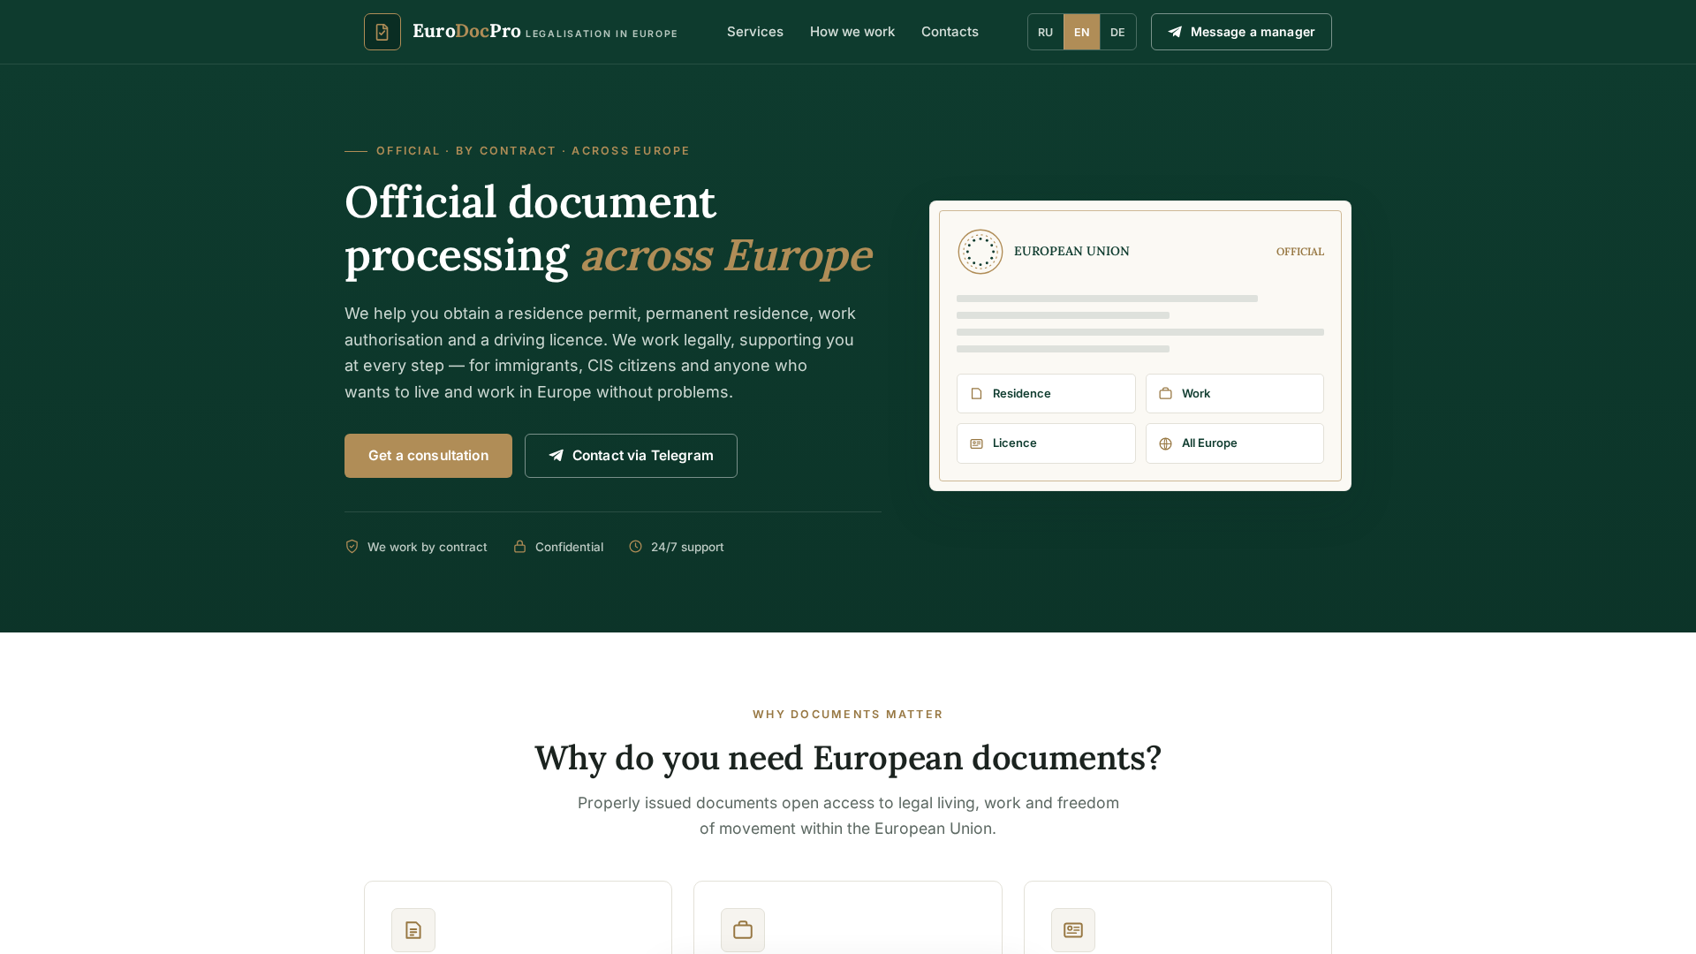Click the document icon in the Residence tile
This screenshot has width=1696, height=954.
coord(977,394)
